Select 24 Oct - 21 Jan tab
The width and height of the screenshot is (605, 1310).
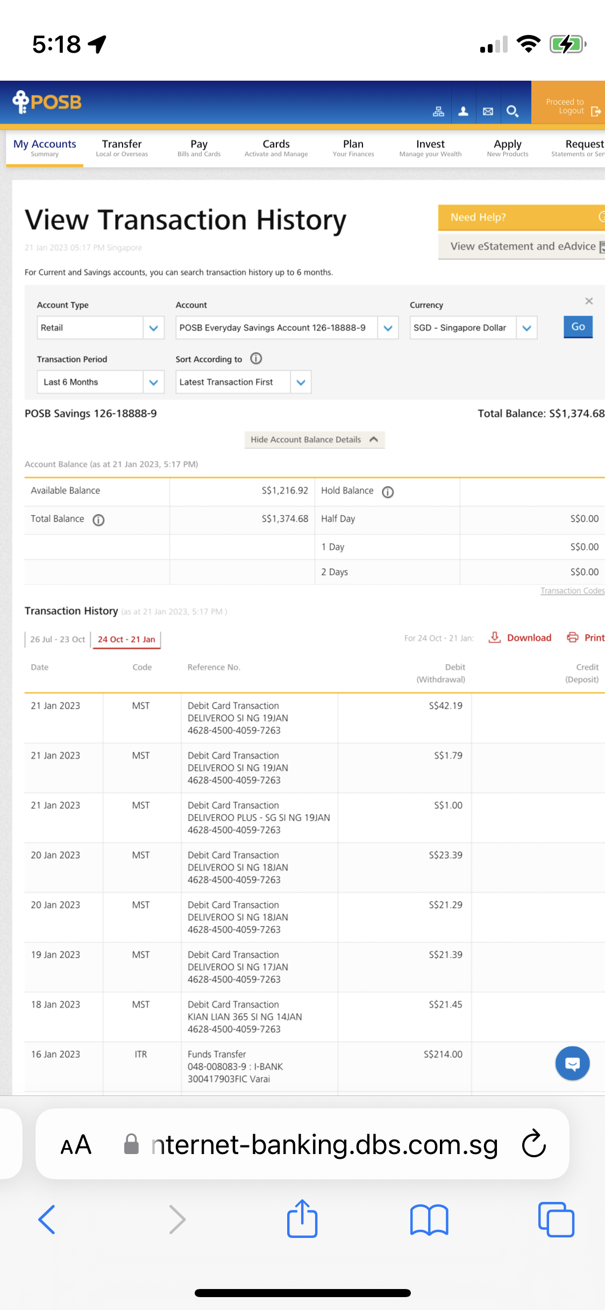[126, 639]
